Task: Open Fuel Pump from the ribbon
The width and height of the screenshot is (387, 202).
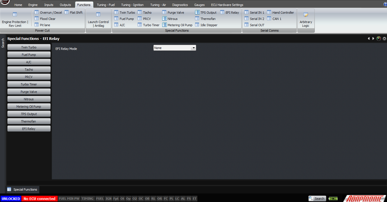Action: coord(124,19)
